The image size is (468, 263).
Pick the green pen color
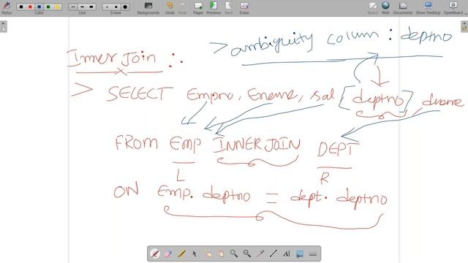point(48,7)
